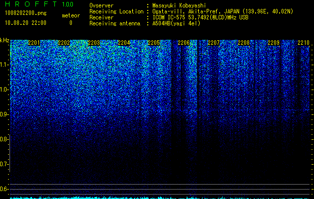
Task: Click the ICOM IC-575 receiver text
Action: pos(200,17)
